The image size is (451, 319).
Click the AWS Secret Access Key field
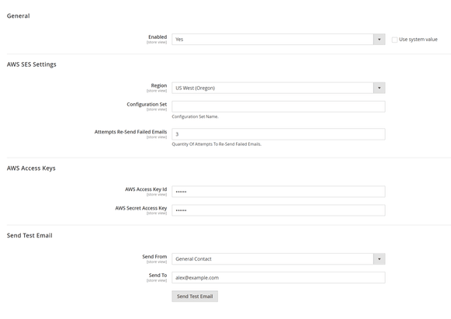point(279,210)
